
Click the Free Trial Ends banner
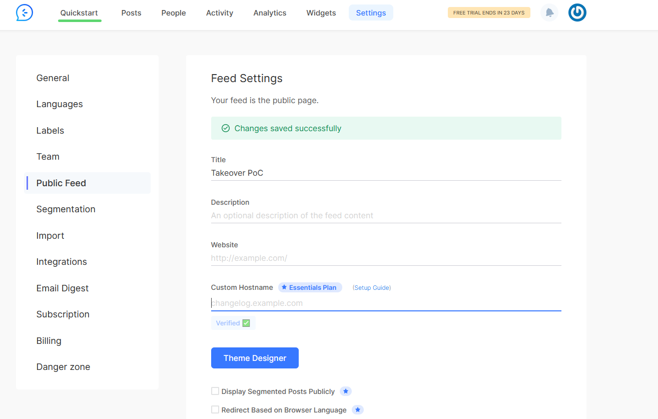pyautogui.click(x=489, y=12)
